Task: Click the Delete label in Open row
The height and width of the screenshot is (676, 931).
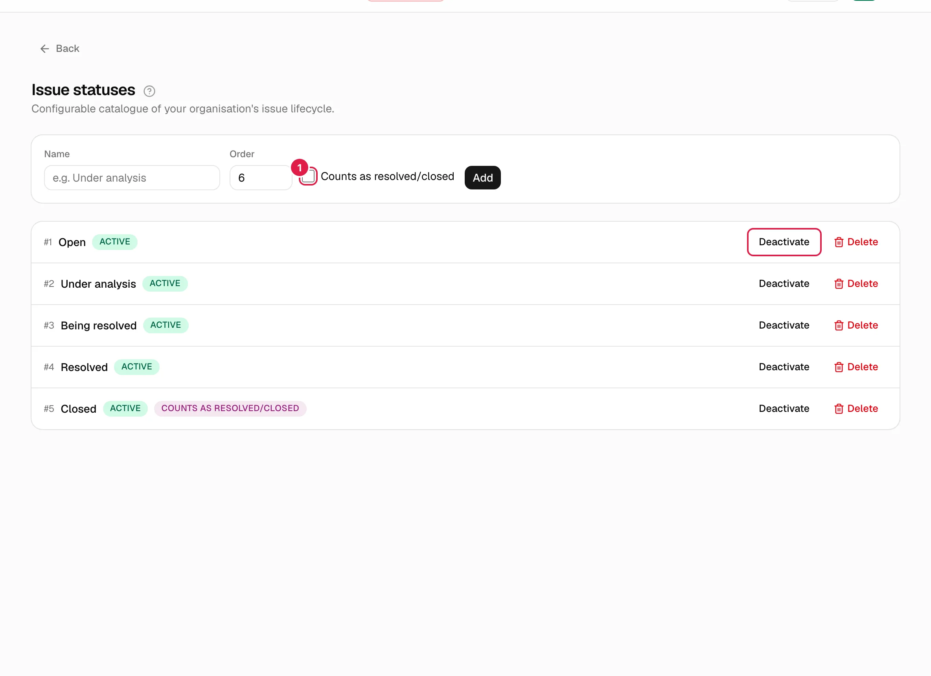Action: pos(863,242)
